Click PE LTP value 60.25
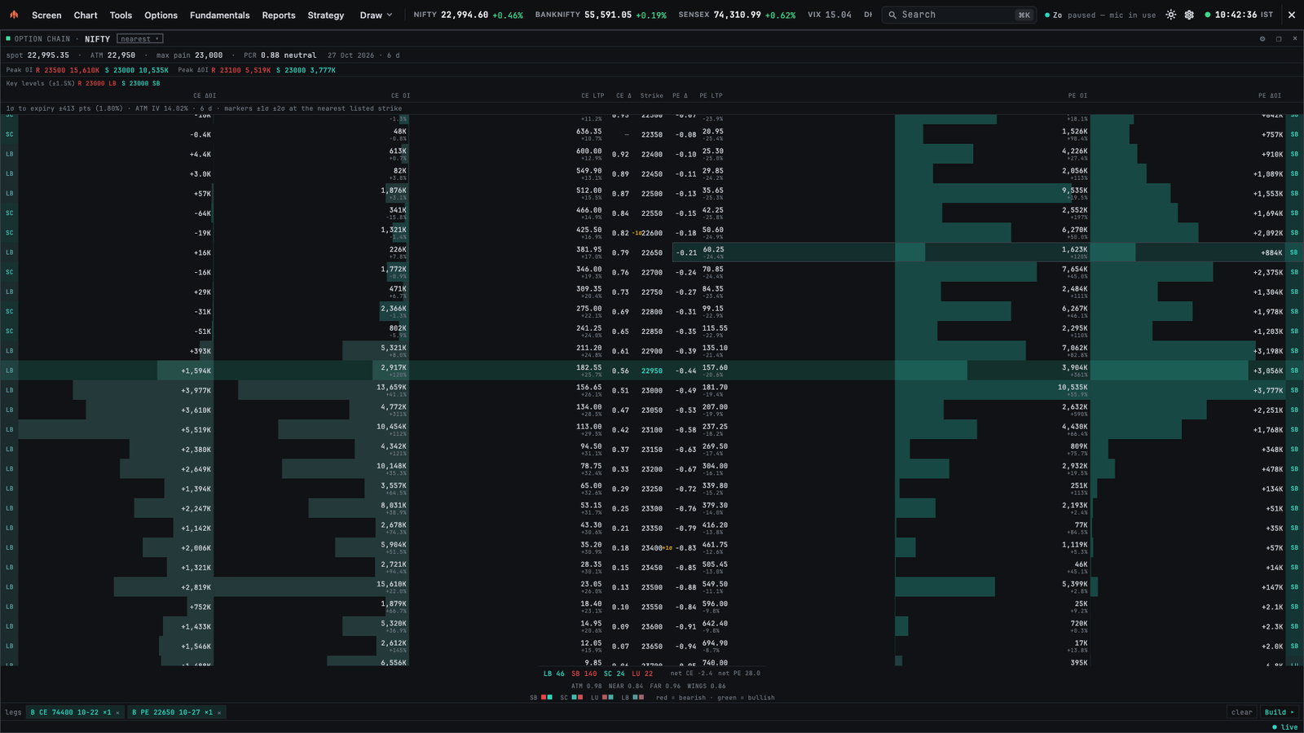Screen dimensions: 1304x733 tap(713, 250)
